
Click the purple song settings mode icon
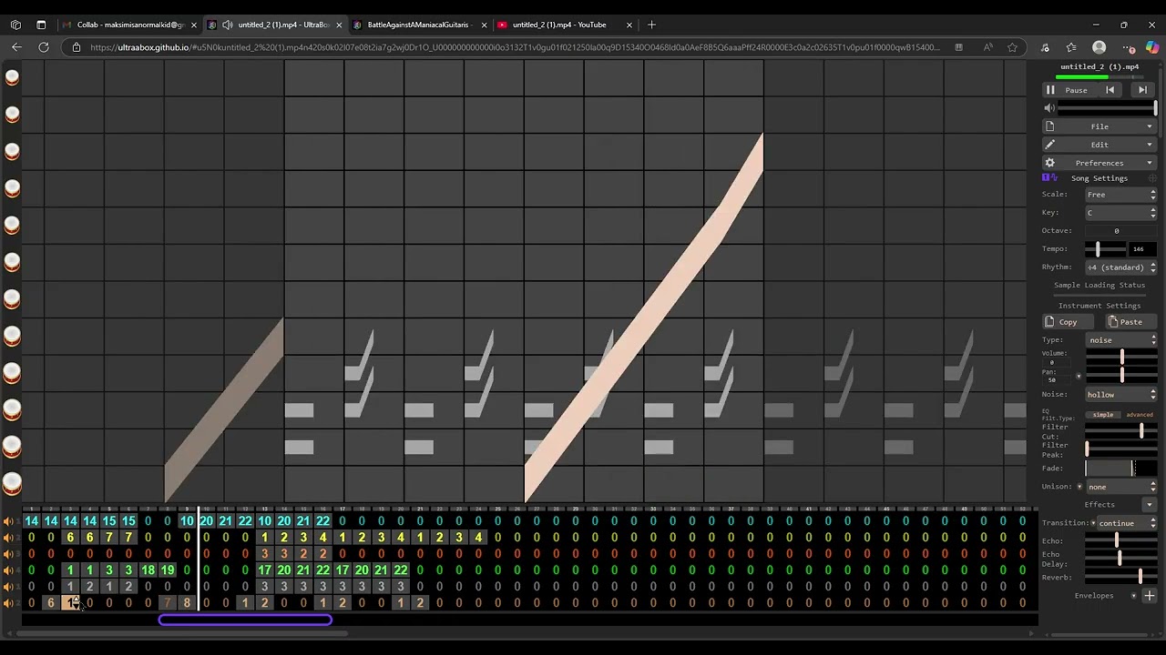1049,177
